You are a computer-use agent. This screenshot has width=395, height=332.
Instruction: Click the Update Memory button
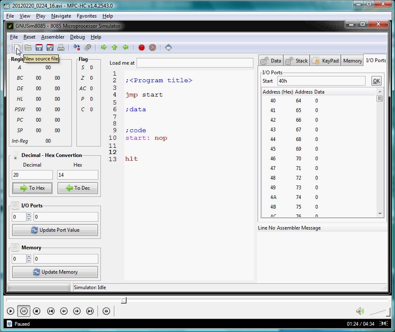point(55,272)
